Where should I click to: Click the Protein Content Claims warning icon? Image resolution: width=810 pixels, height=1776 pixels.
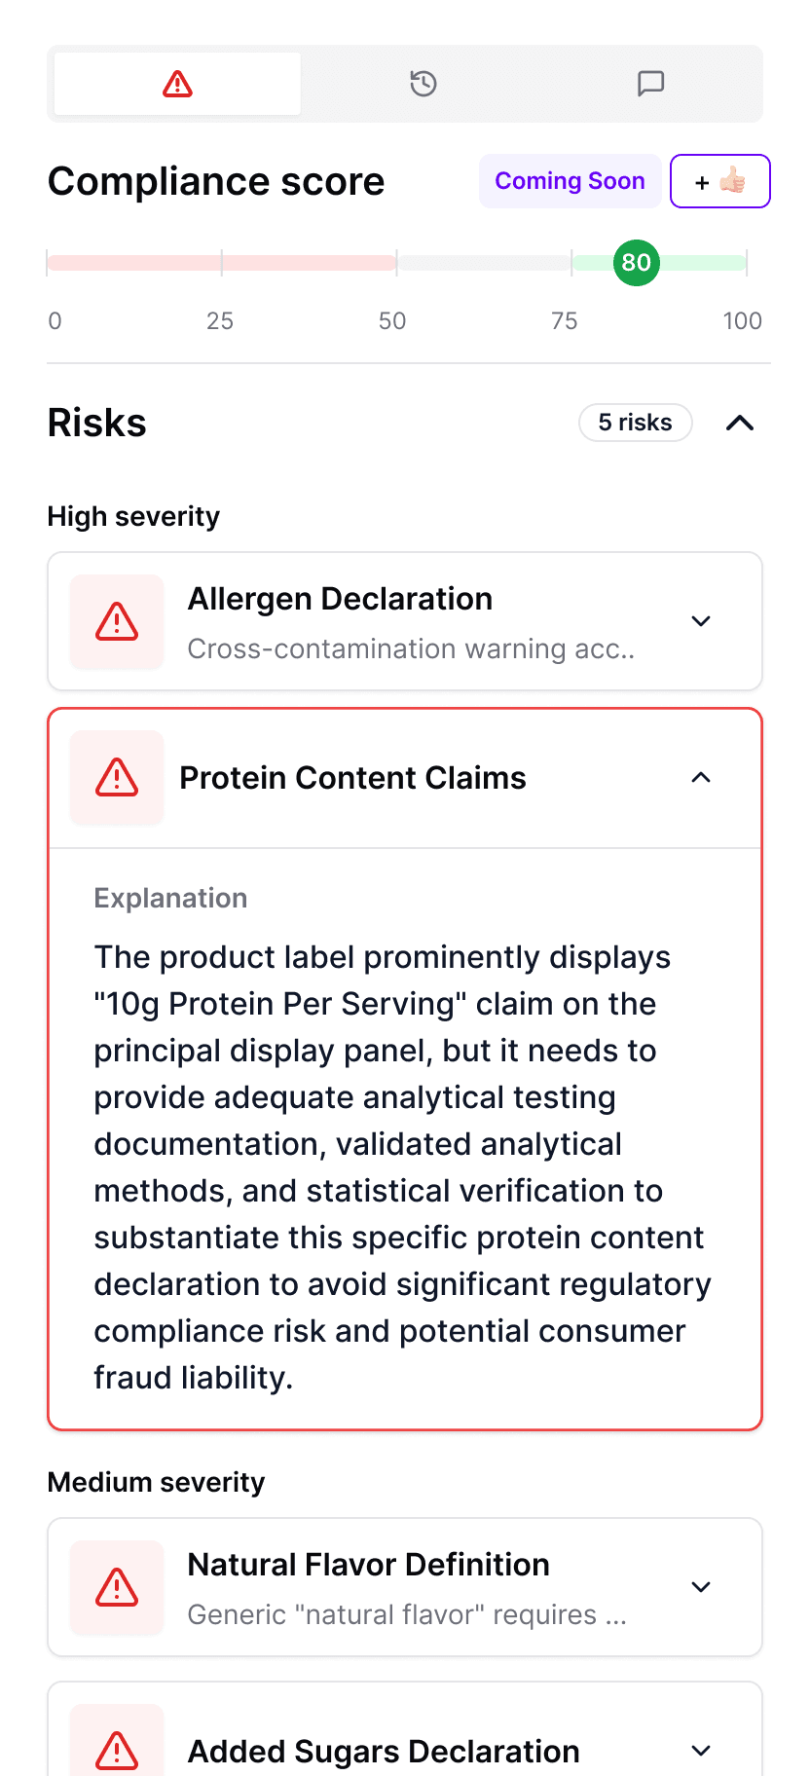117,778
